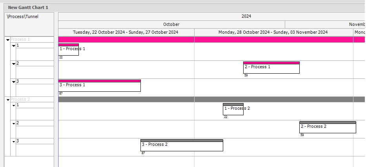Select the '2 - Process 2' task bar
This screenshot has height=167, width=366.
tap(328, 127)
